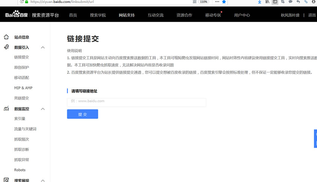317x182 pixels.
Task: Open the 网站支持 navigation tab
Action: pos(126,15)
